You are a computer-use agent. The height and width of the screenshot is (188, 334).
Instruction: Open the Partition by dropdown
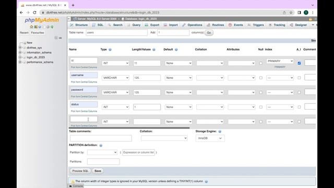[x=102, y=152]
